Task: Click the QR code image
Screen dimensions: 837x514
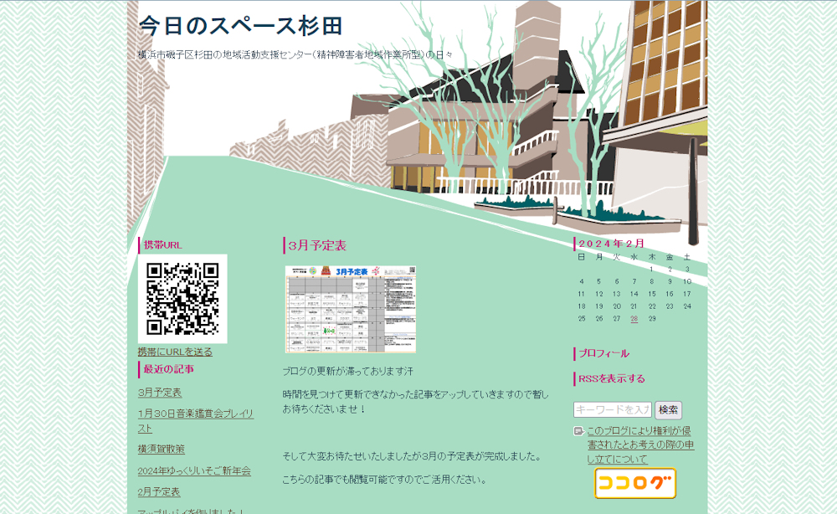Action: click(182, 299)
